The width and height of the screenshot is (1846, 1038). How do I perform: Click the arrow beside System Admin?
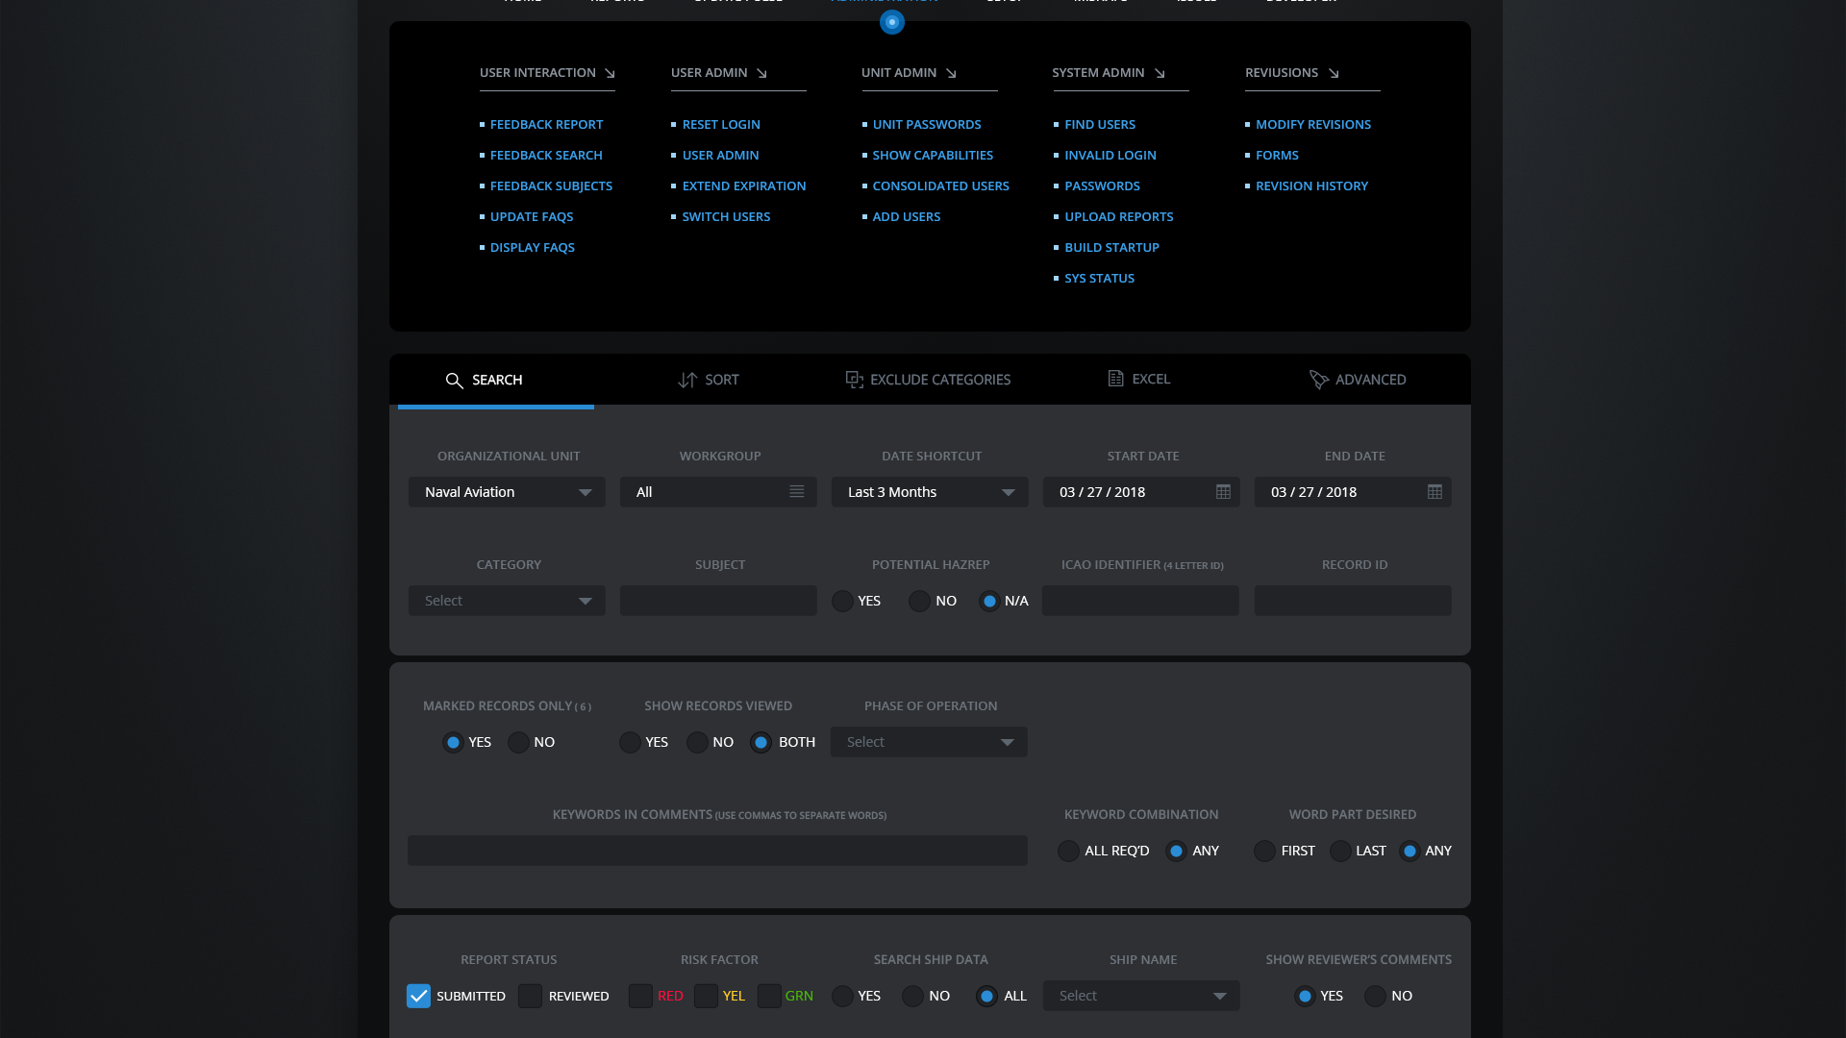tap(1160, 73)
